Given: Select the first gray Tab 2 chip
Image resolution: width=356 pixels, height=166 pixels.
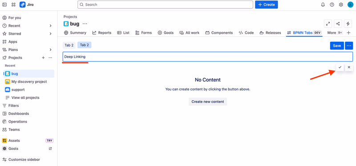Looking at the screenshot, I should (69, 45).
